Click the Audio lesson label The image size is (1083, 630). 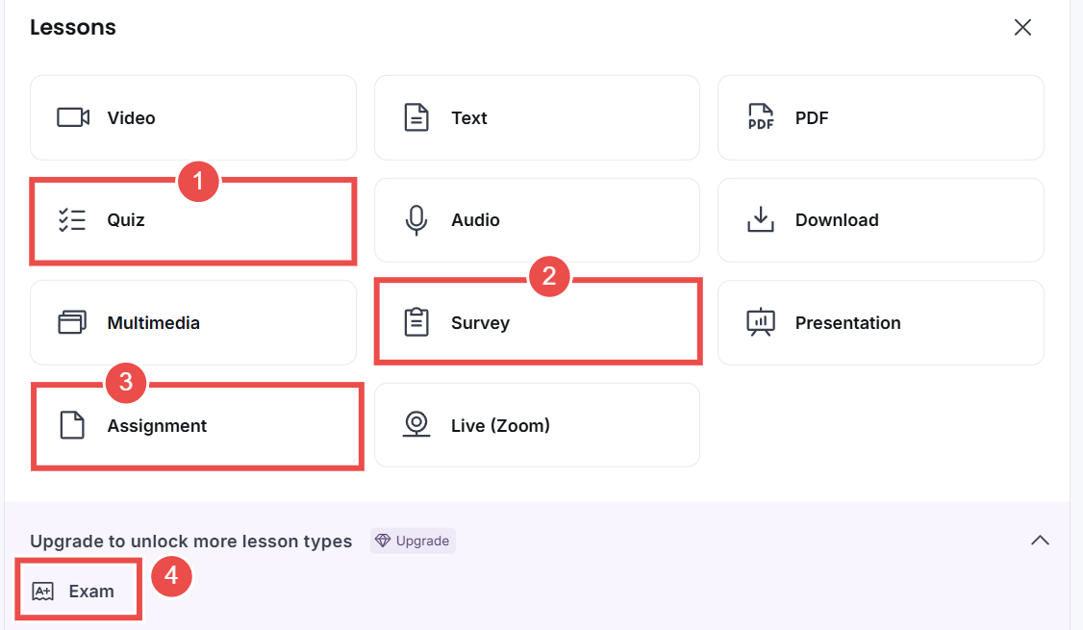tap(475, 220)
